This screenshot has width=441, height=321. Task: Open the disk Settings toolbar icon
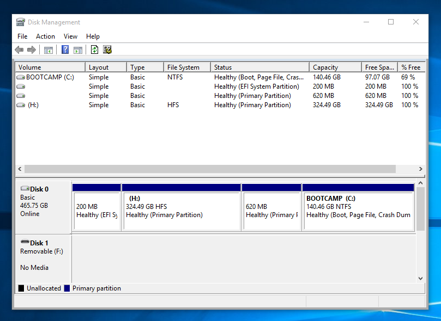pos(107,50)
